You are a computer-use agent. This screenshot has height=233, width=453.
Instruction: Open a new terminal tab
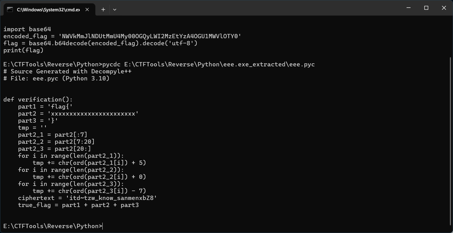point(103,9)
